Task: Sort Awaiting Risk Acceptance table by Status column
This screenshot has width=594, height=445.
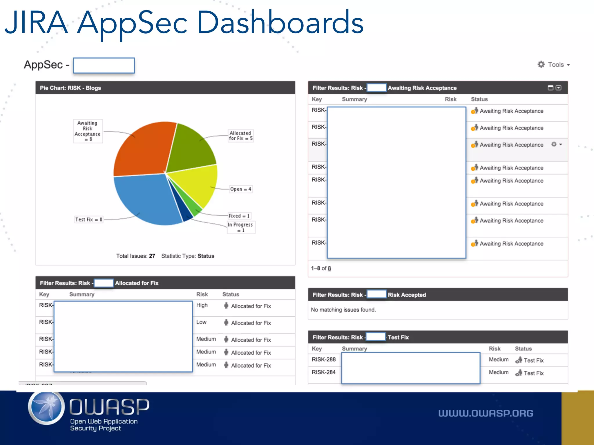Action: pyautogui.click(x=479, y=99)
